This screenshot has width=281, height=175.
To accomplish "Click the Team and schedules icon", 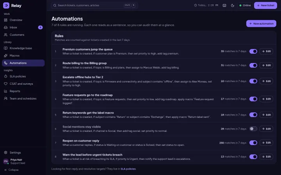I will (6, 98).
